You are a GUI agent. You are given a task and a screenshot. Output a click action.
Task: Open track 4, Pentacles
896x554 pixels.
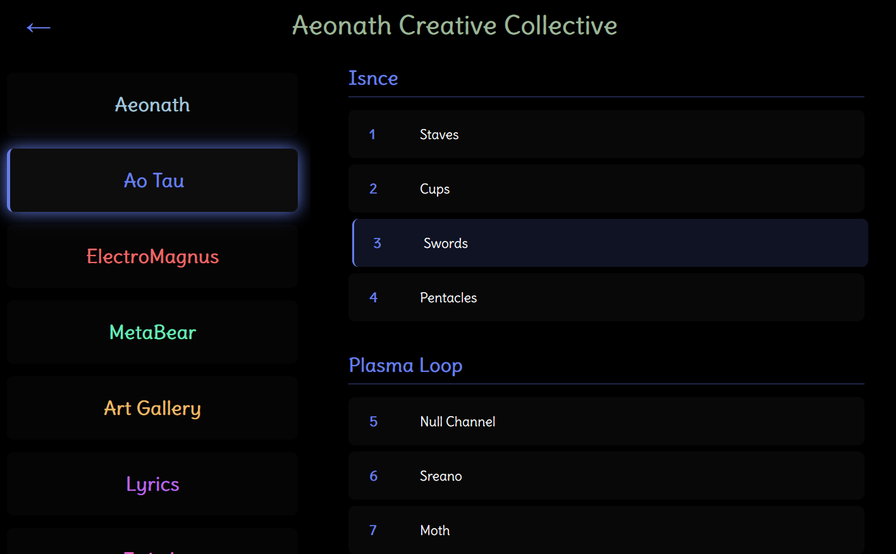click(x=606, y=297)
